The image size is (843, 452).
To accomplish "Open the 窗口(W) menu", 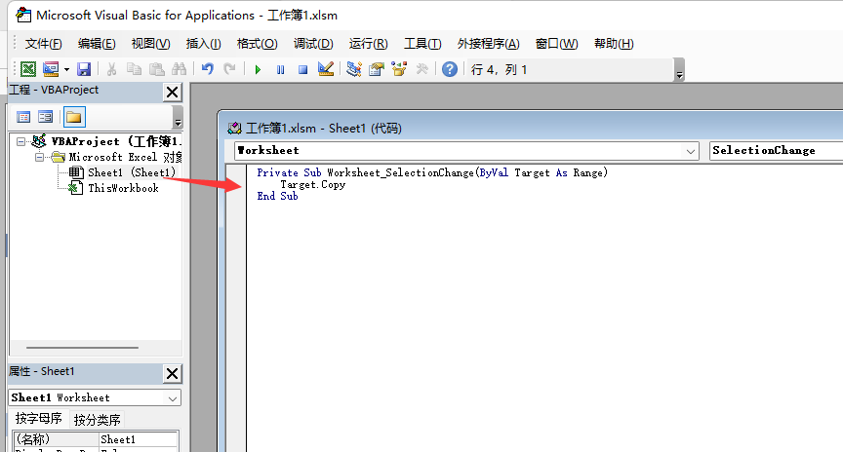I will pyautogui.click(x=556, y=44).
